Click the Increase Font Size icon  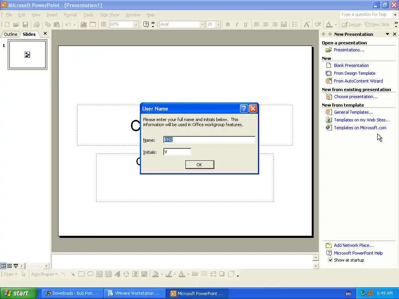coord(307,25)
